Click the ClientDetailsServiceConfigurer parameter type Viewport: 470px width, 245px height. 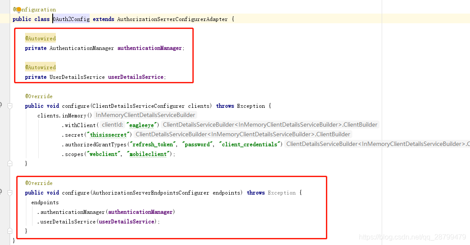138,106
